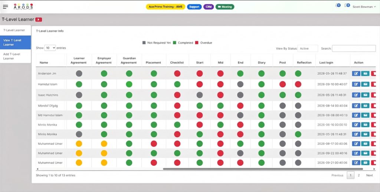
Task: Expand the Scott Bowman user menu
Action: pos(364,7)
